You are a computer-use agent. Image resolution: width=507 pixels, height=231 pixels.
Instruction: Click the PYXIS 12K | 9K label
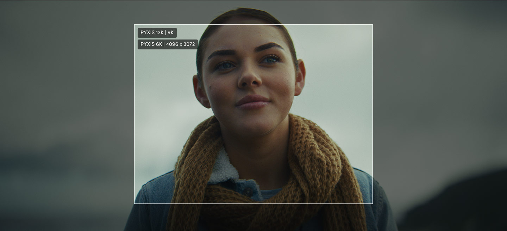(157, 33)
